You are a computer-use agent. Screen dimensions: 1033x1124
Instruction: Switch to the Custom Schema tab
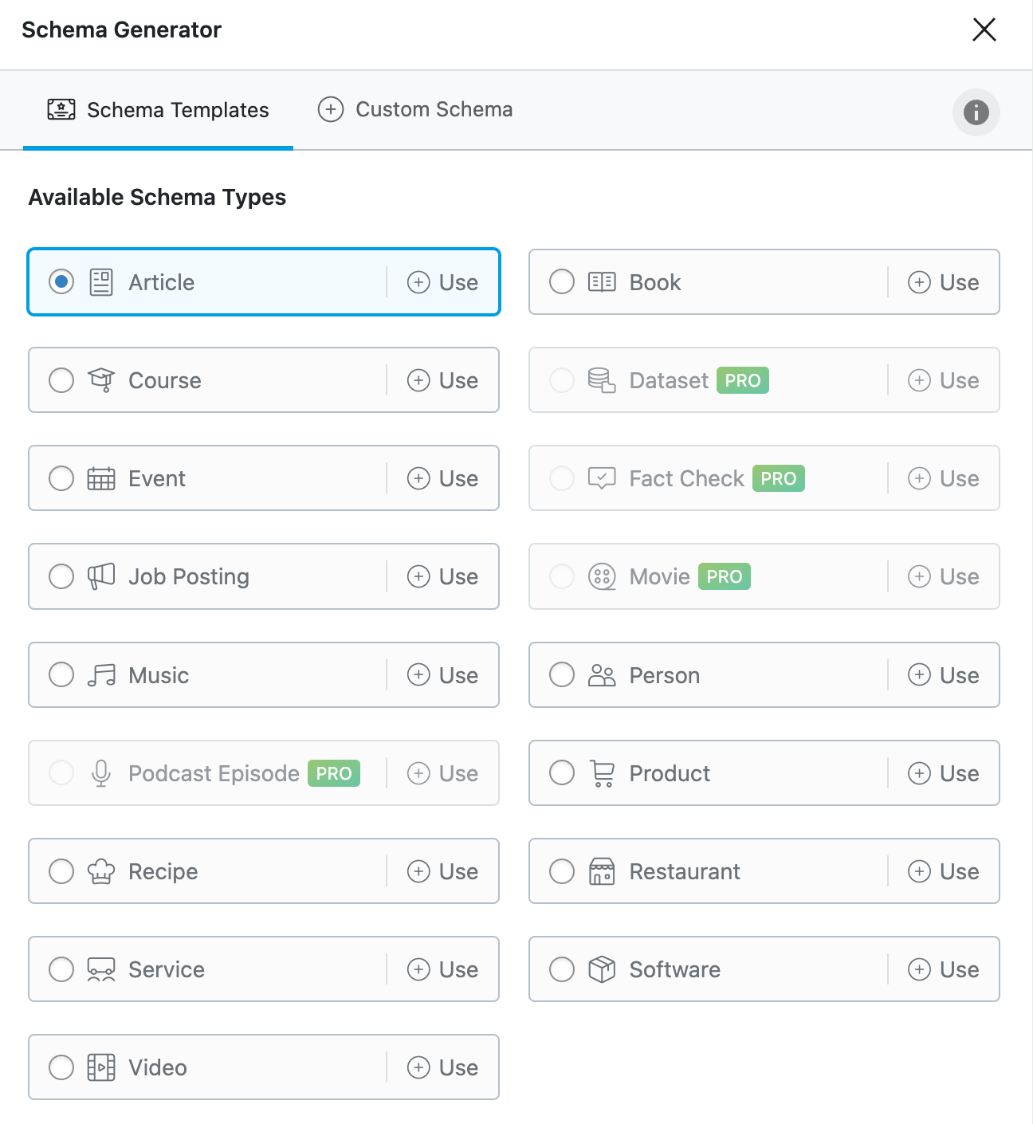point(415,109)
